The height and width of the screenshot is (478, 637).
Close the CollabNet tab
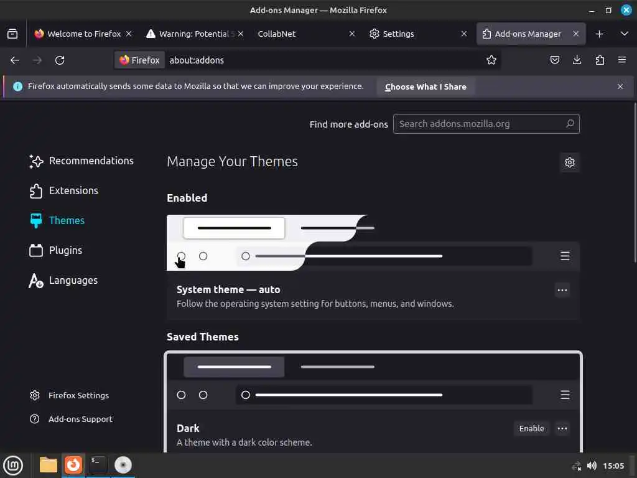click(x=352, y=34)
